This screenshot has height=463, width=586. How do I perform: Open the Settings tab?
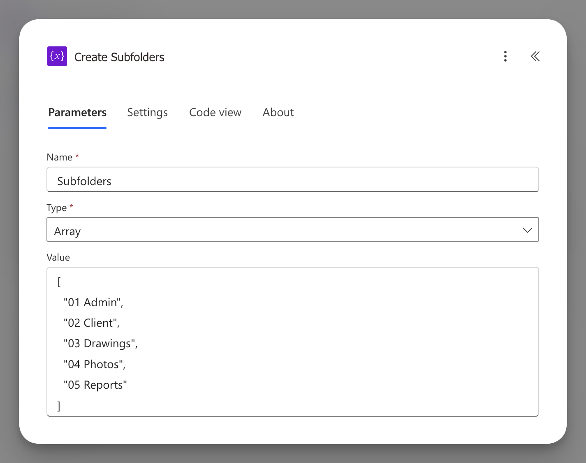point(147,112)
